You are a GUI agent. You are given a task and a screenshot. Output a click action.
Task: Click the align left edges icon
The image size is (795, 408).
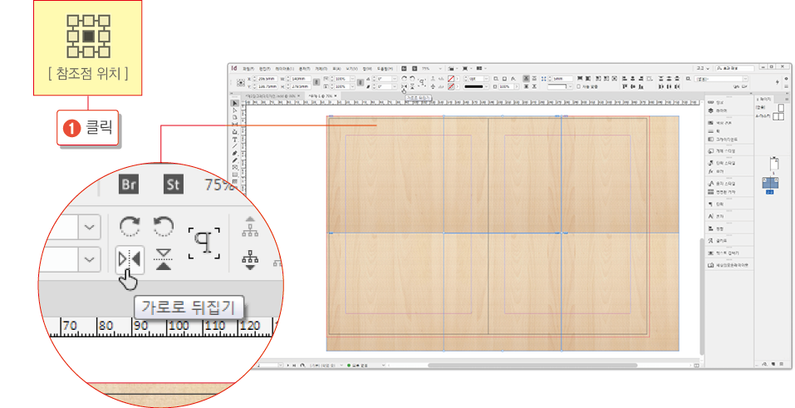tap(625, 79)
